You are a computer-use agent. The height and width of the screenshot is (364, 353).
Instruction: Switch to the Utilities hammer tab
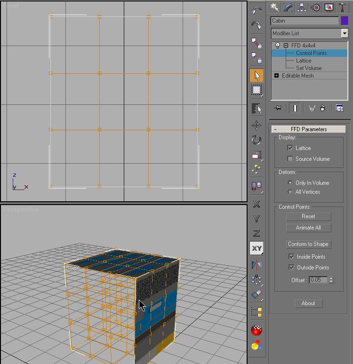click(342, 8)
